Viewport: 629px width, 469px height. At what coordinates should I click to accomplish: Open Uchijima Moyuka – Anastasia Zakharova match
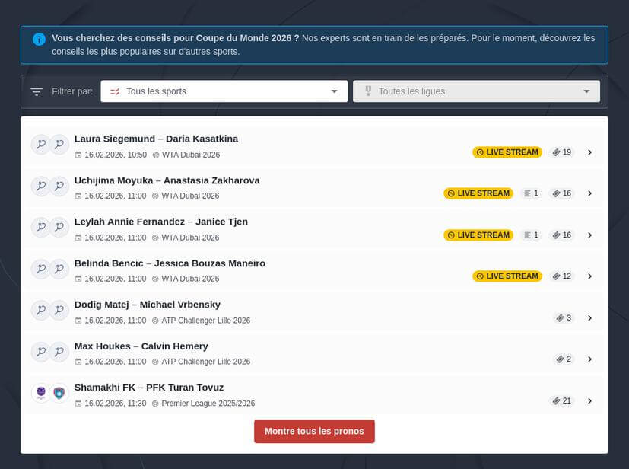[167, 180]
